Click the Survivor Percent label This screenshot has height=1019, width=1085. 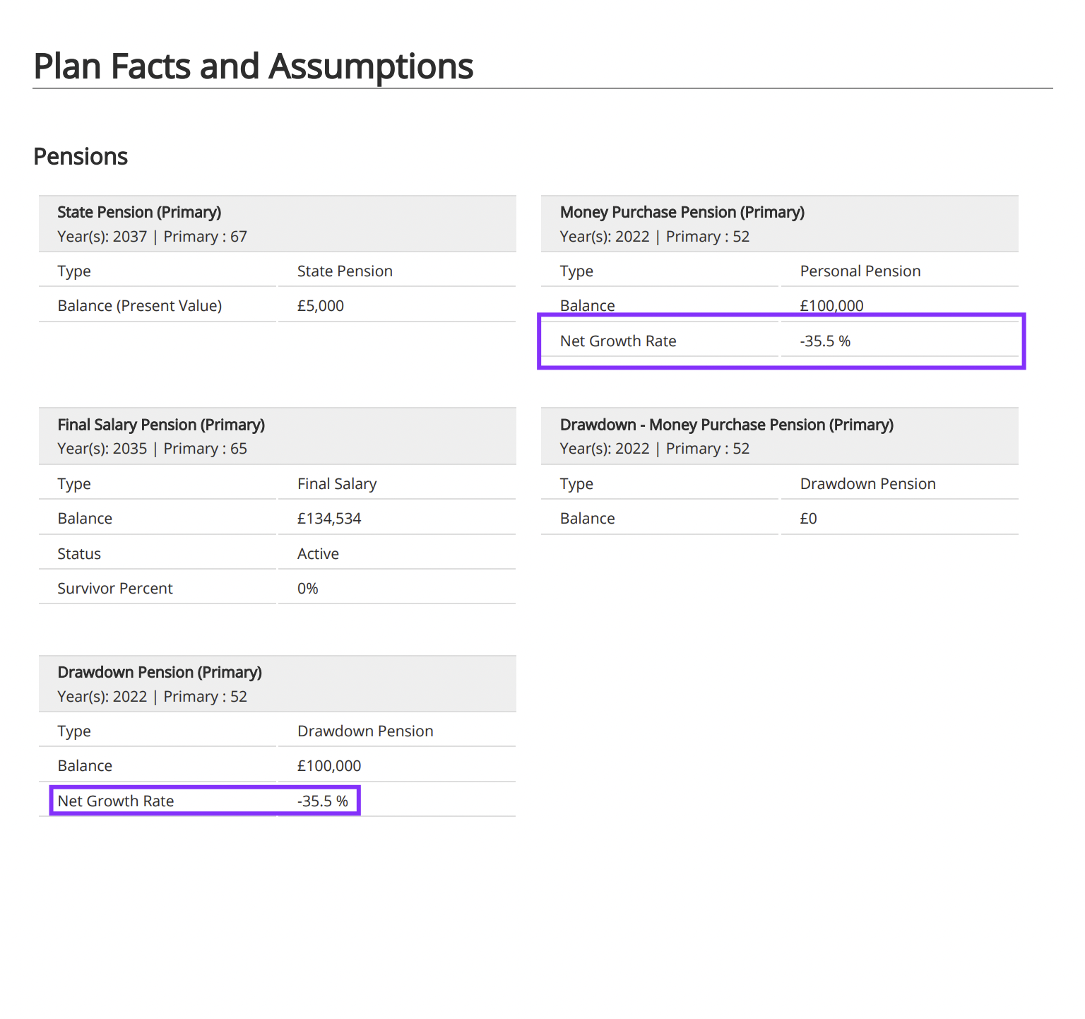coord(115,589)
